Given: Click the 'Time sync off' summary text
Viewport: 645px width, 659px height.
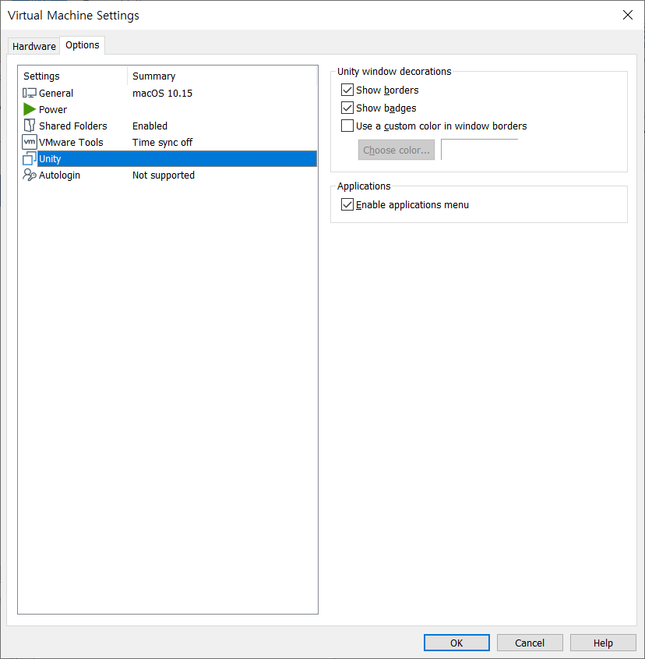Looking at the screenshot, I should click(163, 143).
